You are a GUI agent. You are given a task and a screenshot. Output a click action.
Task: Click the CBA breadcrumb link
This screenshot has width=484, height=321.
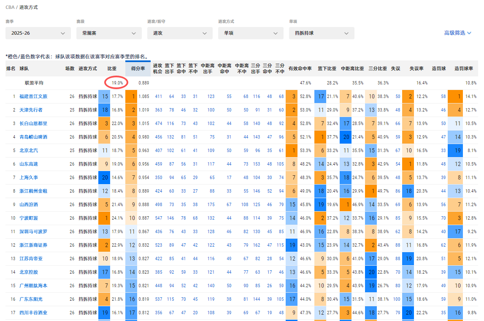pyautogui.click(x=10, y=7)
